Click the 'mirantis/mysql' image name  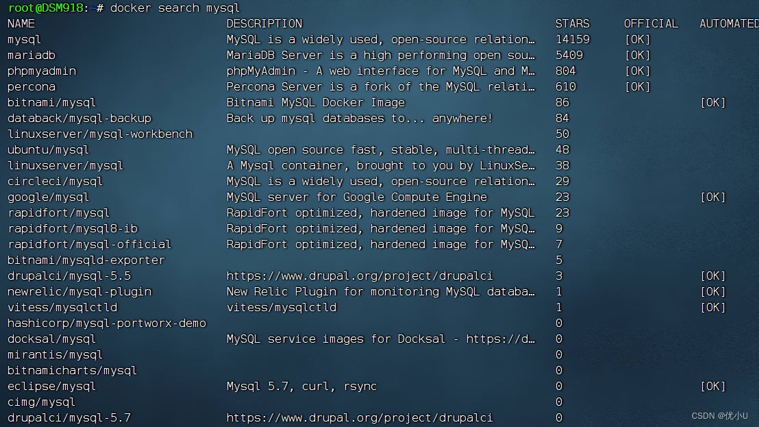coord(55,355)
